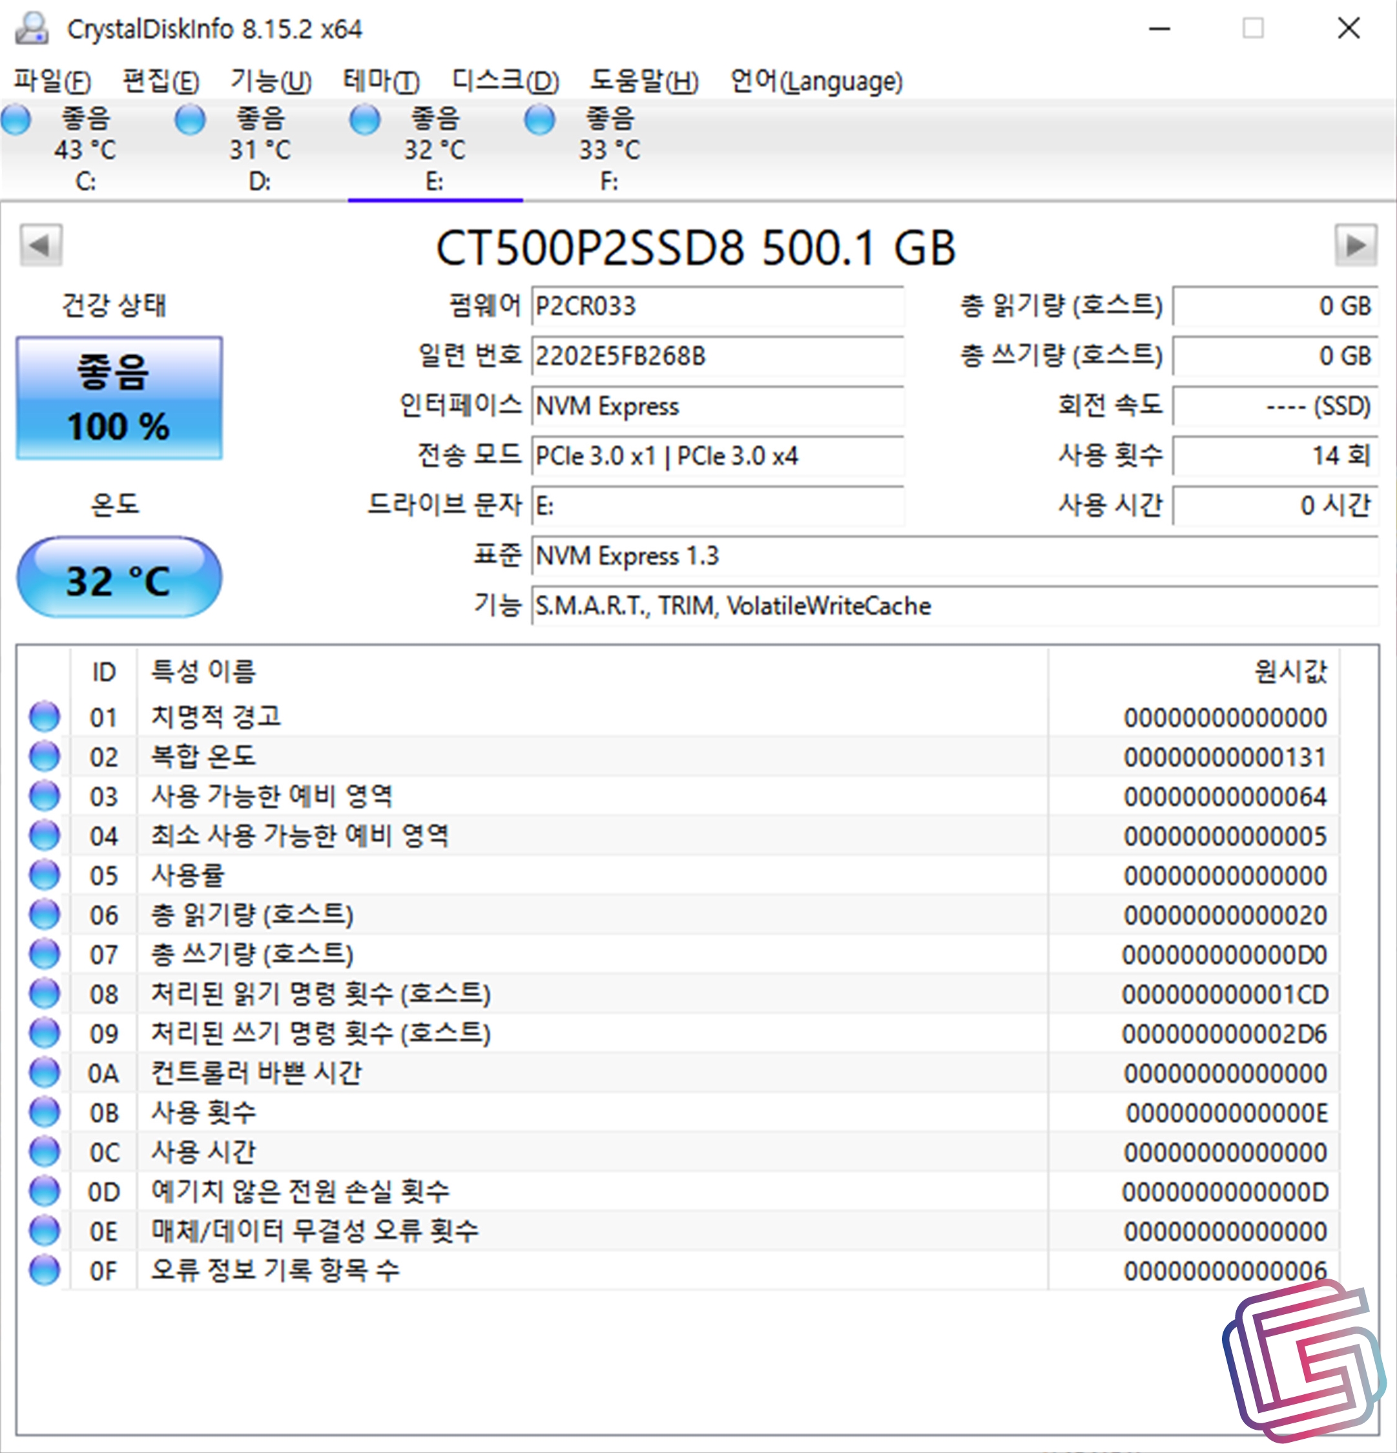1397x1453 pixels.
Task: Click the rotation rate ---- (SSD) field
Action: point(1276,406)
